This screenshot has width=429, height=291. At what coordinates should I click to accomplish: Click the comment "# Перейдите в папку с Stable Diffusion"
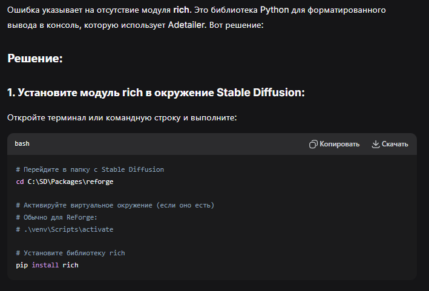click(90, 169)
